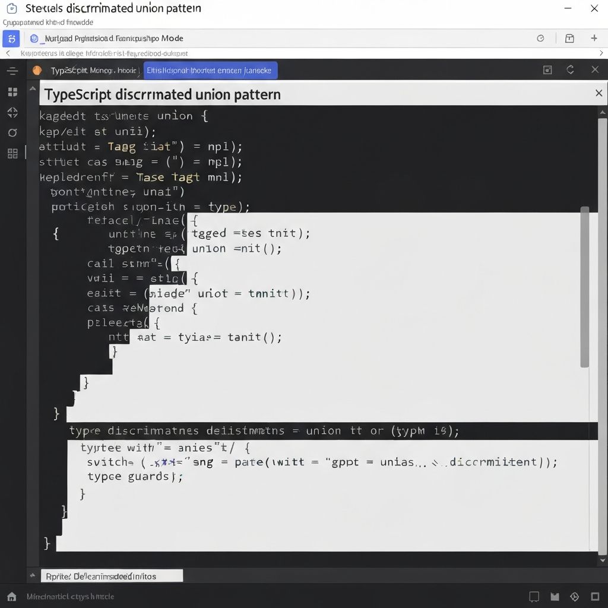Select the grid layout icon in the sidebar
This screenshot has height=608, width=608.
12,92
